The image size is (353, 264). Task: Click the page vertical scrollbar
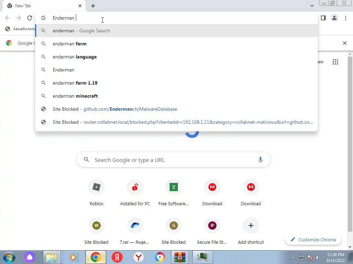[x=350, y=144]
